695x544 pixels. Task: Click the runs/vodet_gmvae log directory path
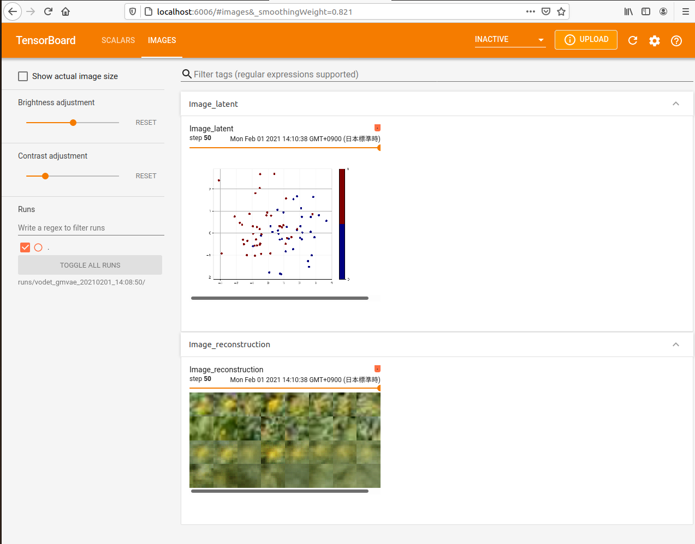coord(81,282)
